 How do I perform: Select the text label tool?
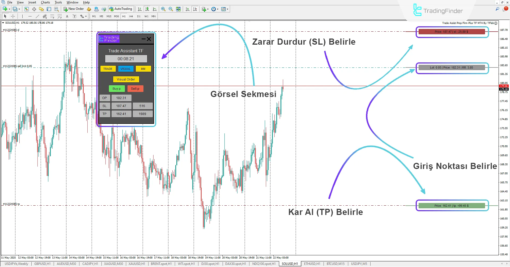pyautogui.click(x=75, y=16)
